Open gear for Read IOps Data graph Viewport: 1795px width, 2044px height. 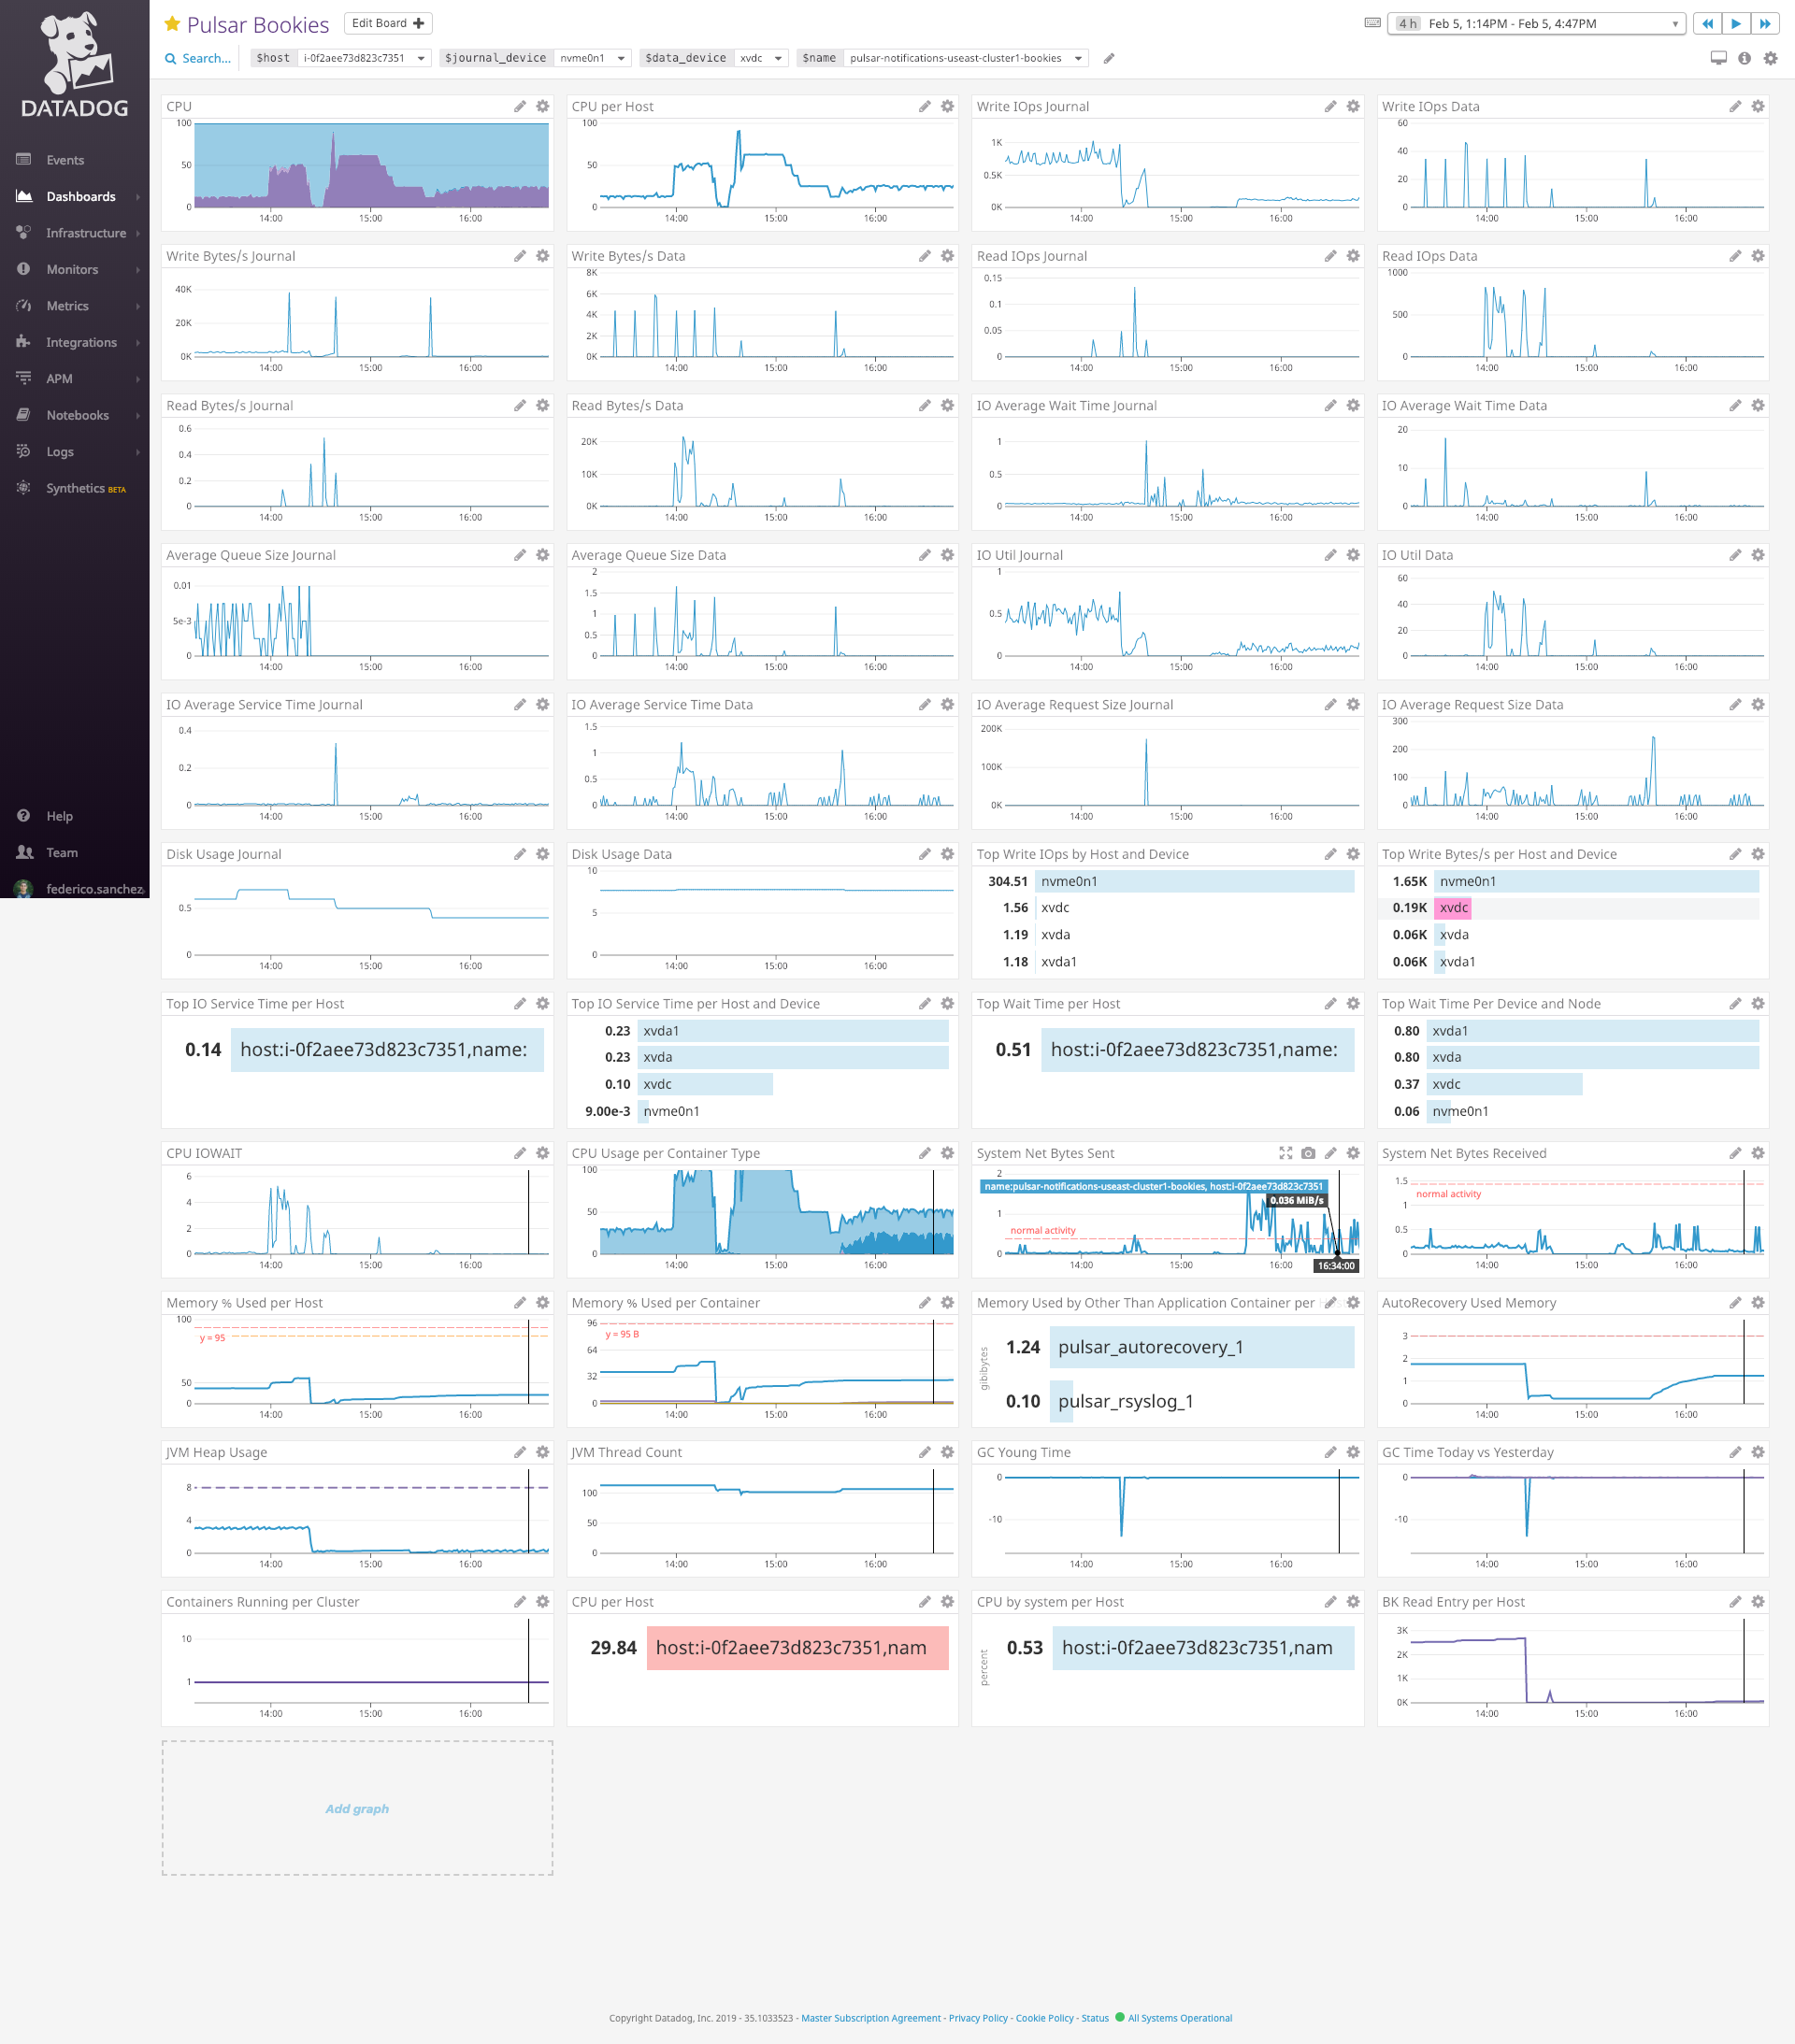tap(1758, 256)
